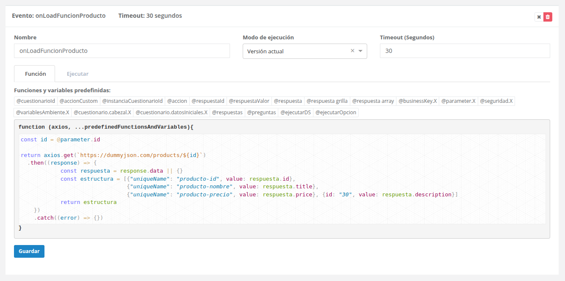Image resolution: width=565 pixels, height=281 pixels.
Task: Click the 'Evento: onLoadFuncionProducto' header text
Action: (x=58, y=16)
